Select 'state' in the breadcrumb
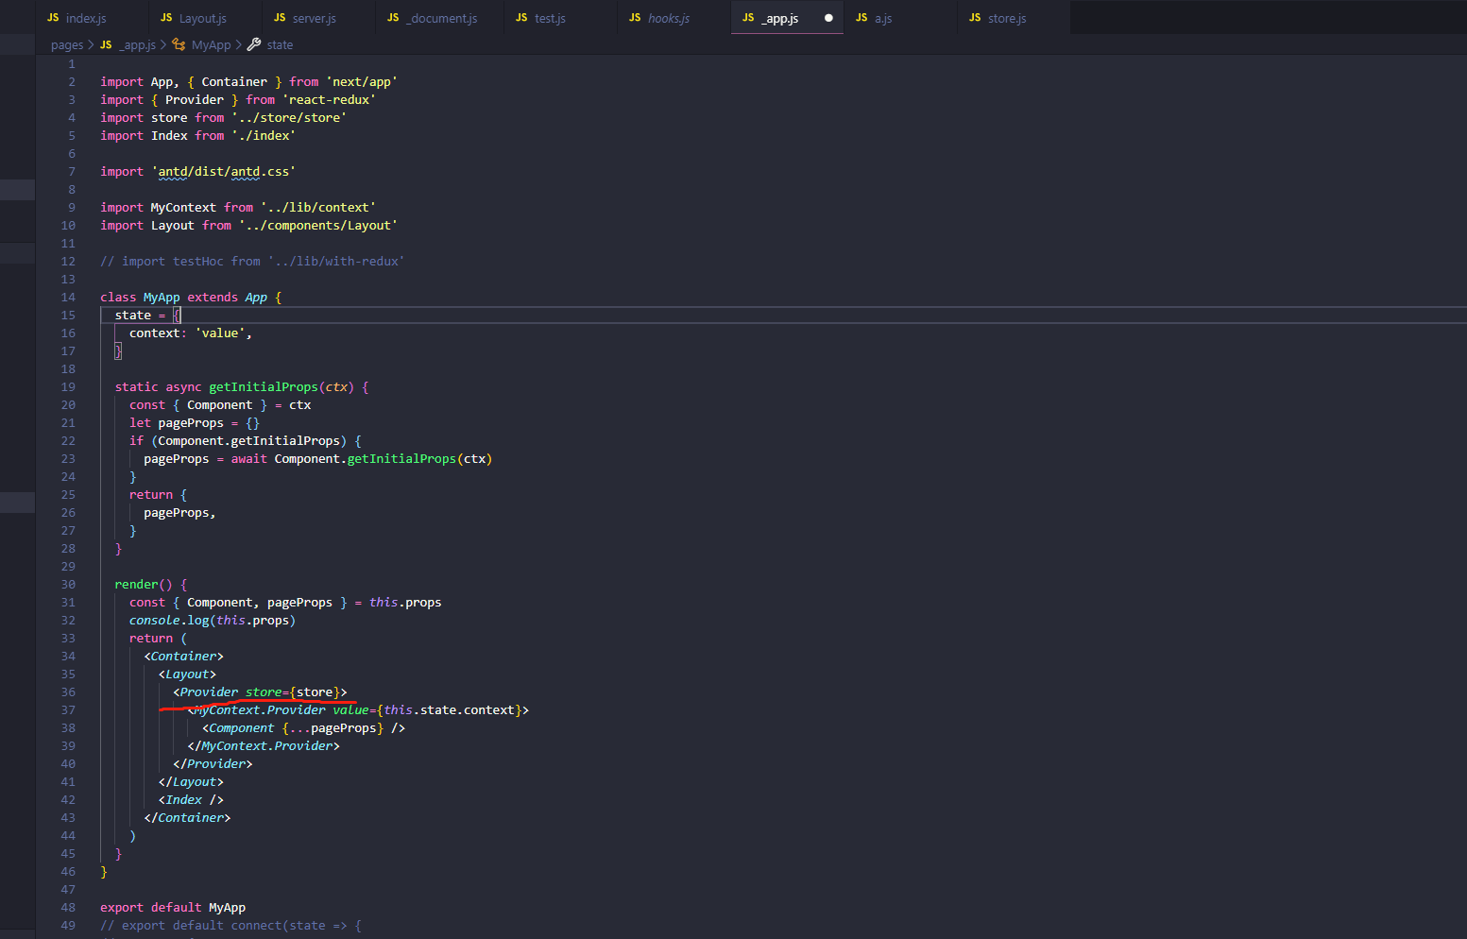The width and height of the screenshot is (1467, 939). pos(280,45)
